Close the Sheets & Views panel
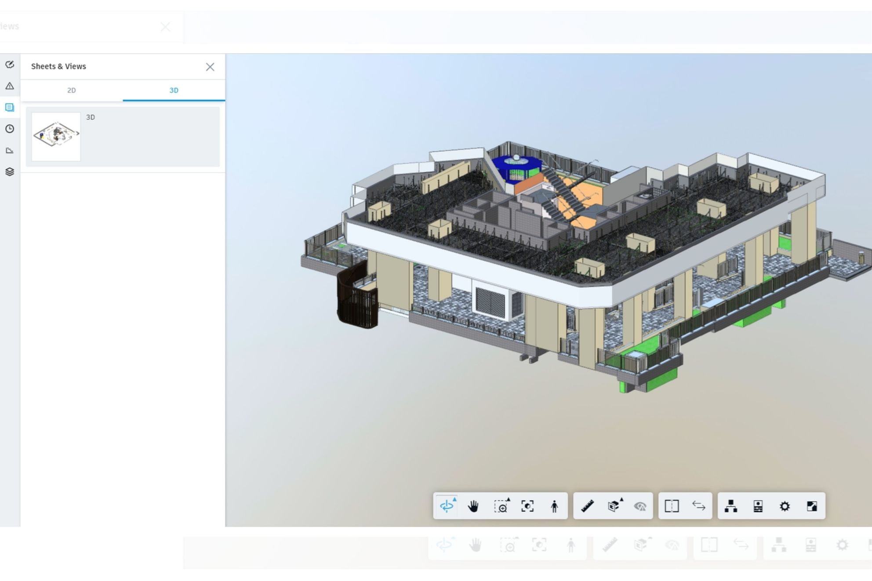This screenshot has width=872, height=581. click(210, 67)
